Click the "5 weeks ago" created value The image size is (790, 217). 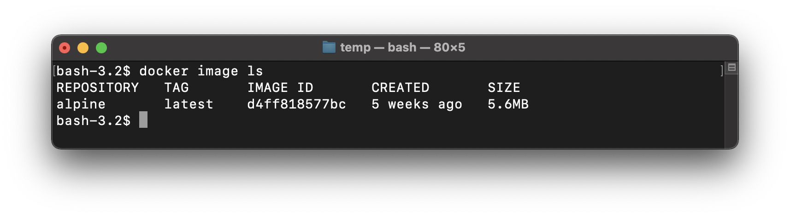(417, 104)
